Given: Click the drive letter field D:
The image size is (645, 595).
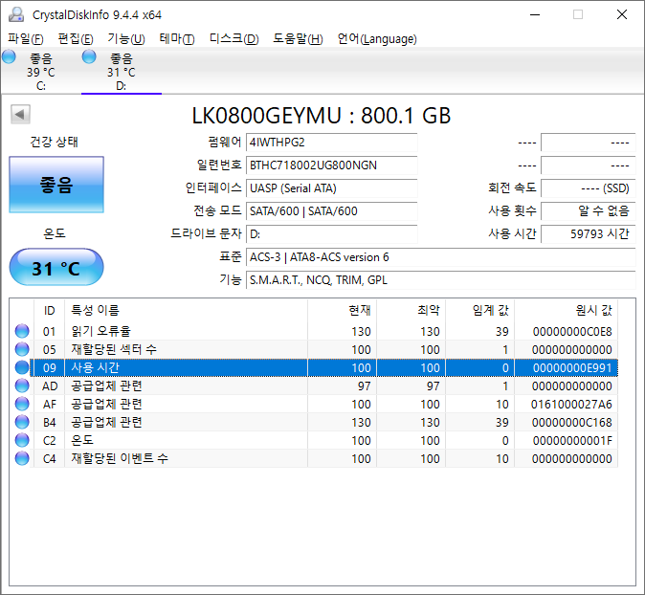Looking at the screenshot, I should pyautogui.click(x=331, y=234).
